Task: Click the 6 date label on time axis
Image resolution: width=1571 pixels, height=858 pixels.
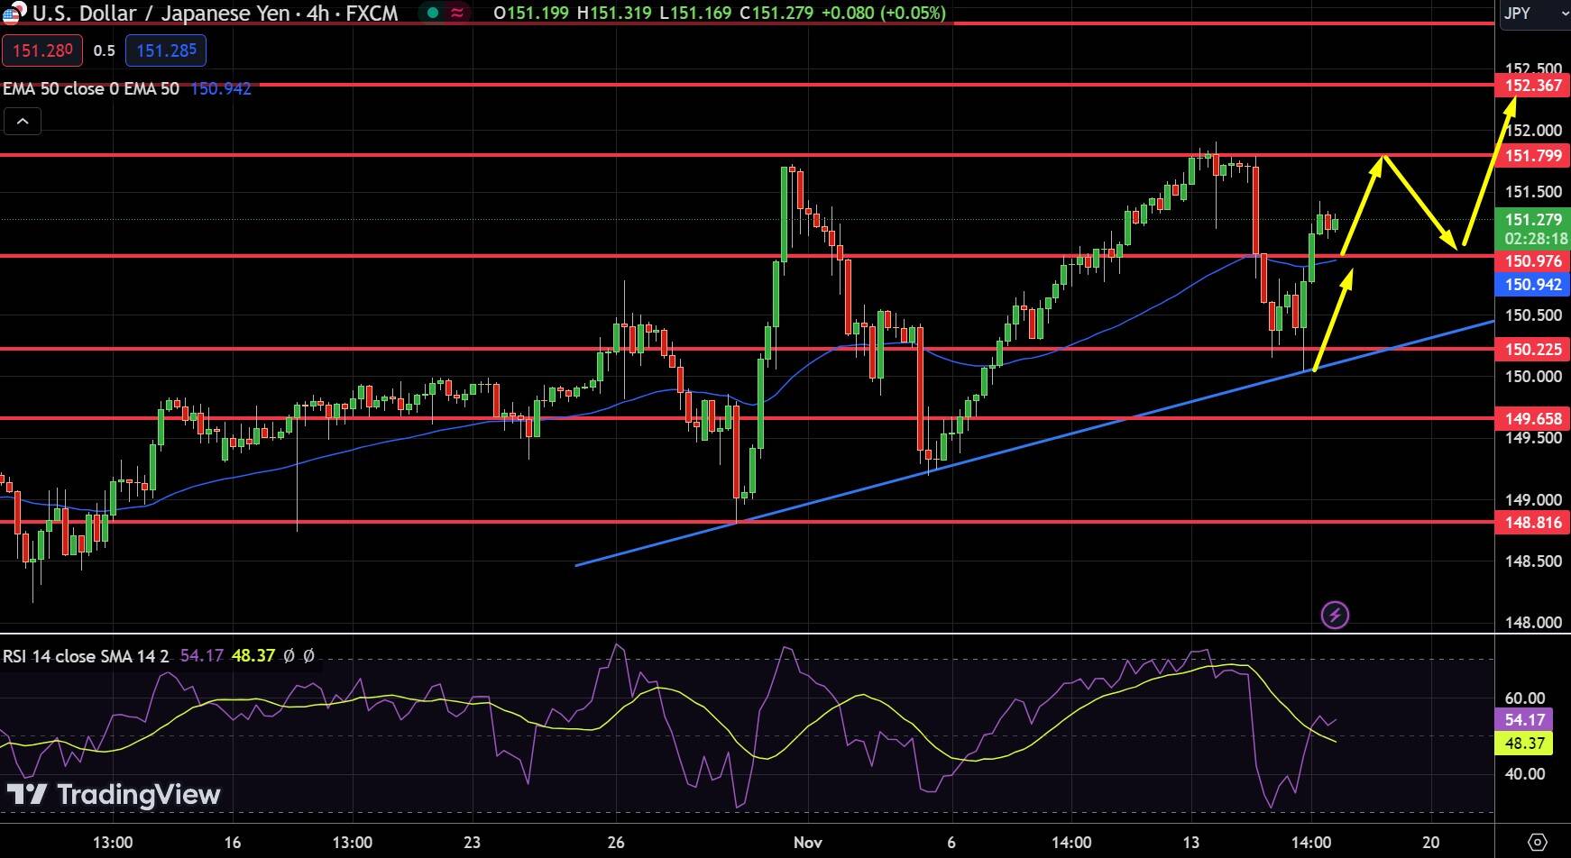Action: 951,843
